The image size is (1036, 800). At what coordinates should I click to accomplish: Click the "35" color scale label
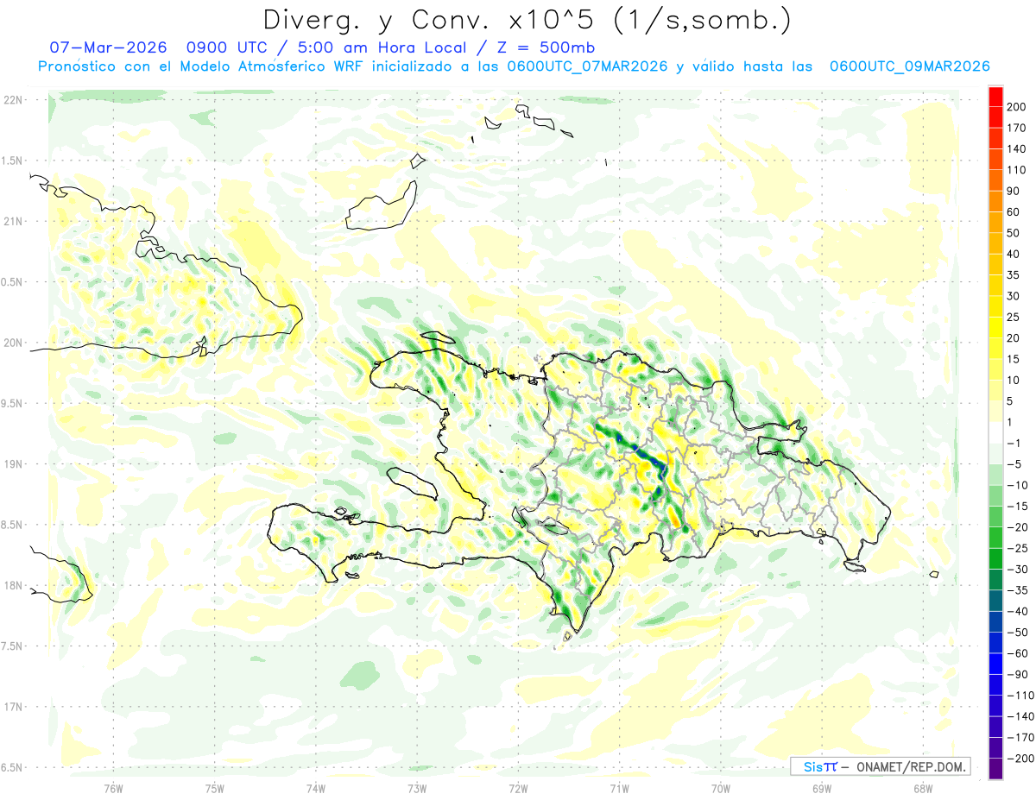[x=1014, y=274]
